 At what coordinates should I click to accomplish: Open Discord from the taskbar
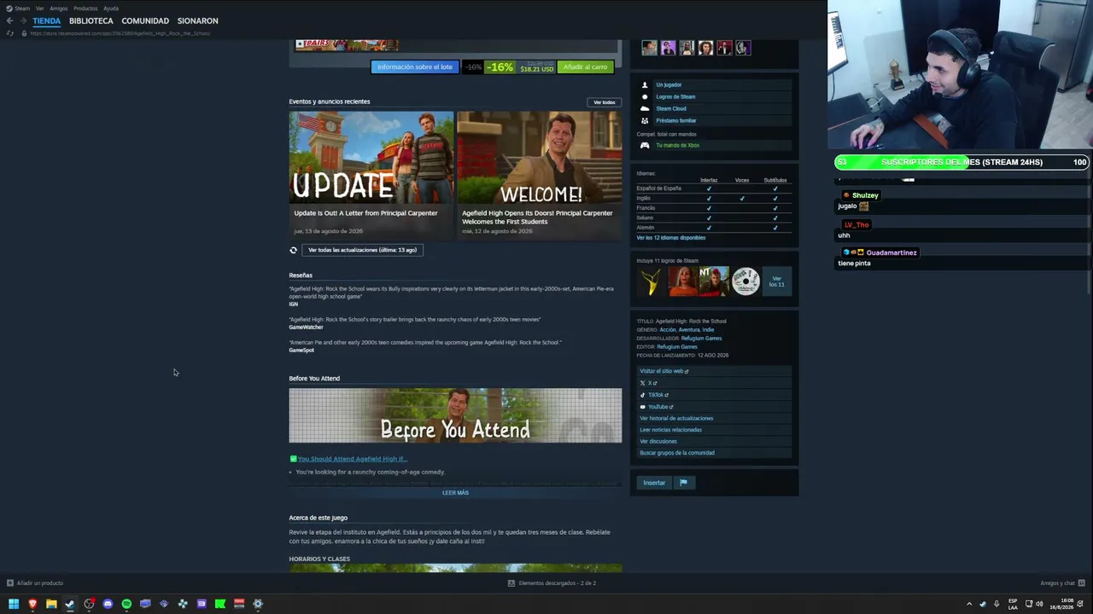[108, 604]
